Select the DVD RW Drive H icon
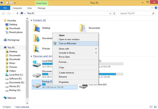The width and height of the screenshot is (158, 109). [x=83, y=86]
